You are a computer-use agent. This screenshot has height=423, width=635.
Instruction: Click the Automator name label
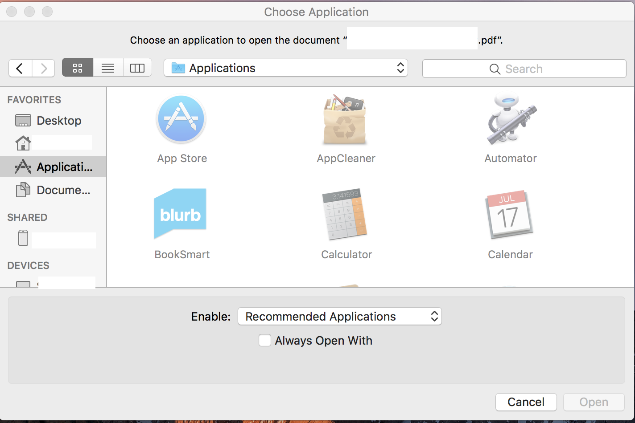[511, 159]
